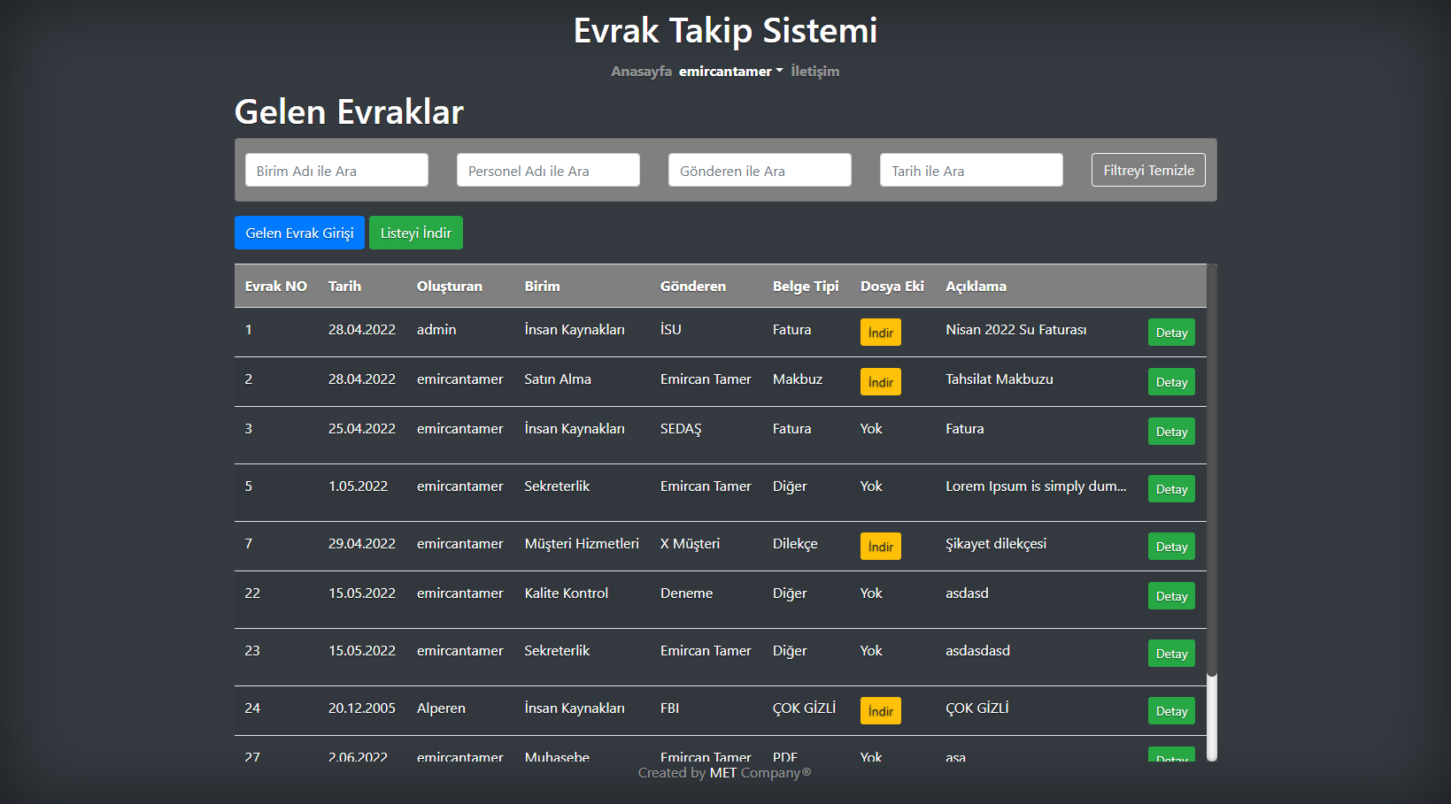Click the Anasayfa navigation link

point(640,71)
